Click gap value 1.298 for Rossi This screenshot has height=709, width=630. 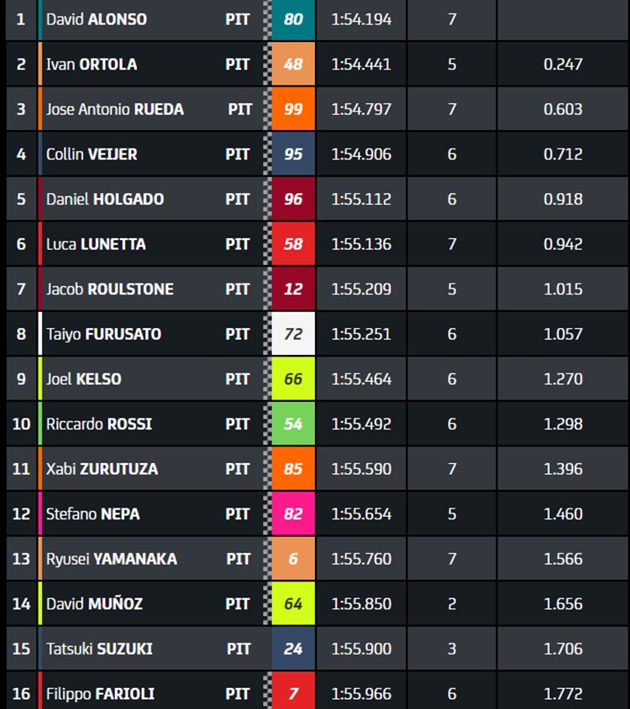[x=563, y=424]
